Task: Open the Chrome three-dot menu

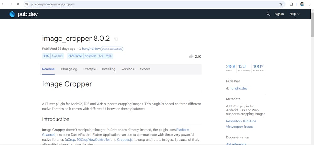Action: click(310, 4)
